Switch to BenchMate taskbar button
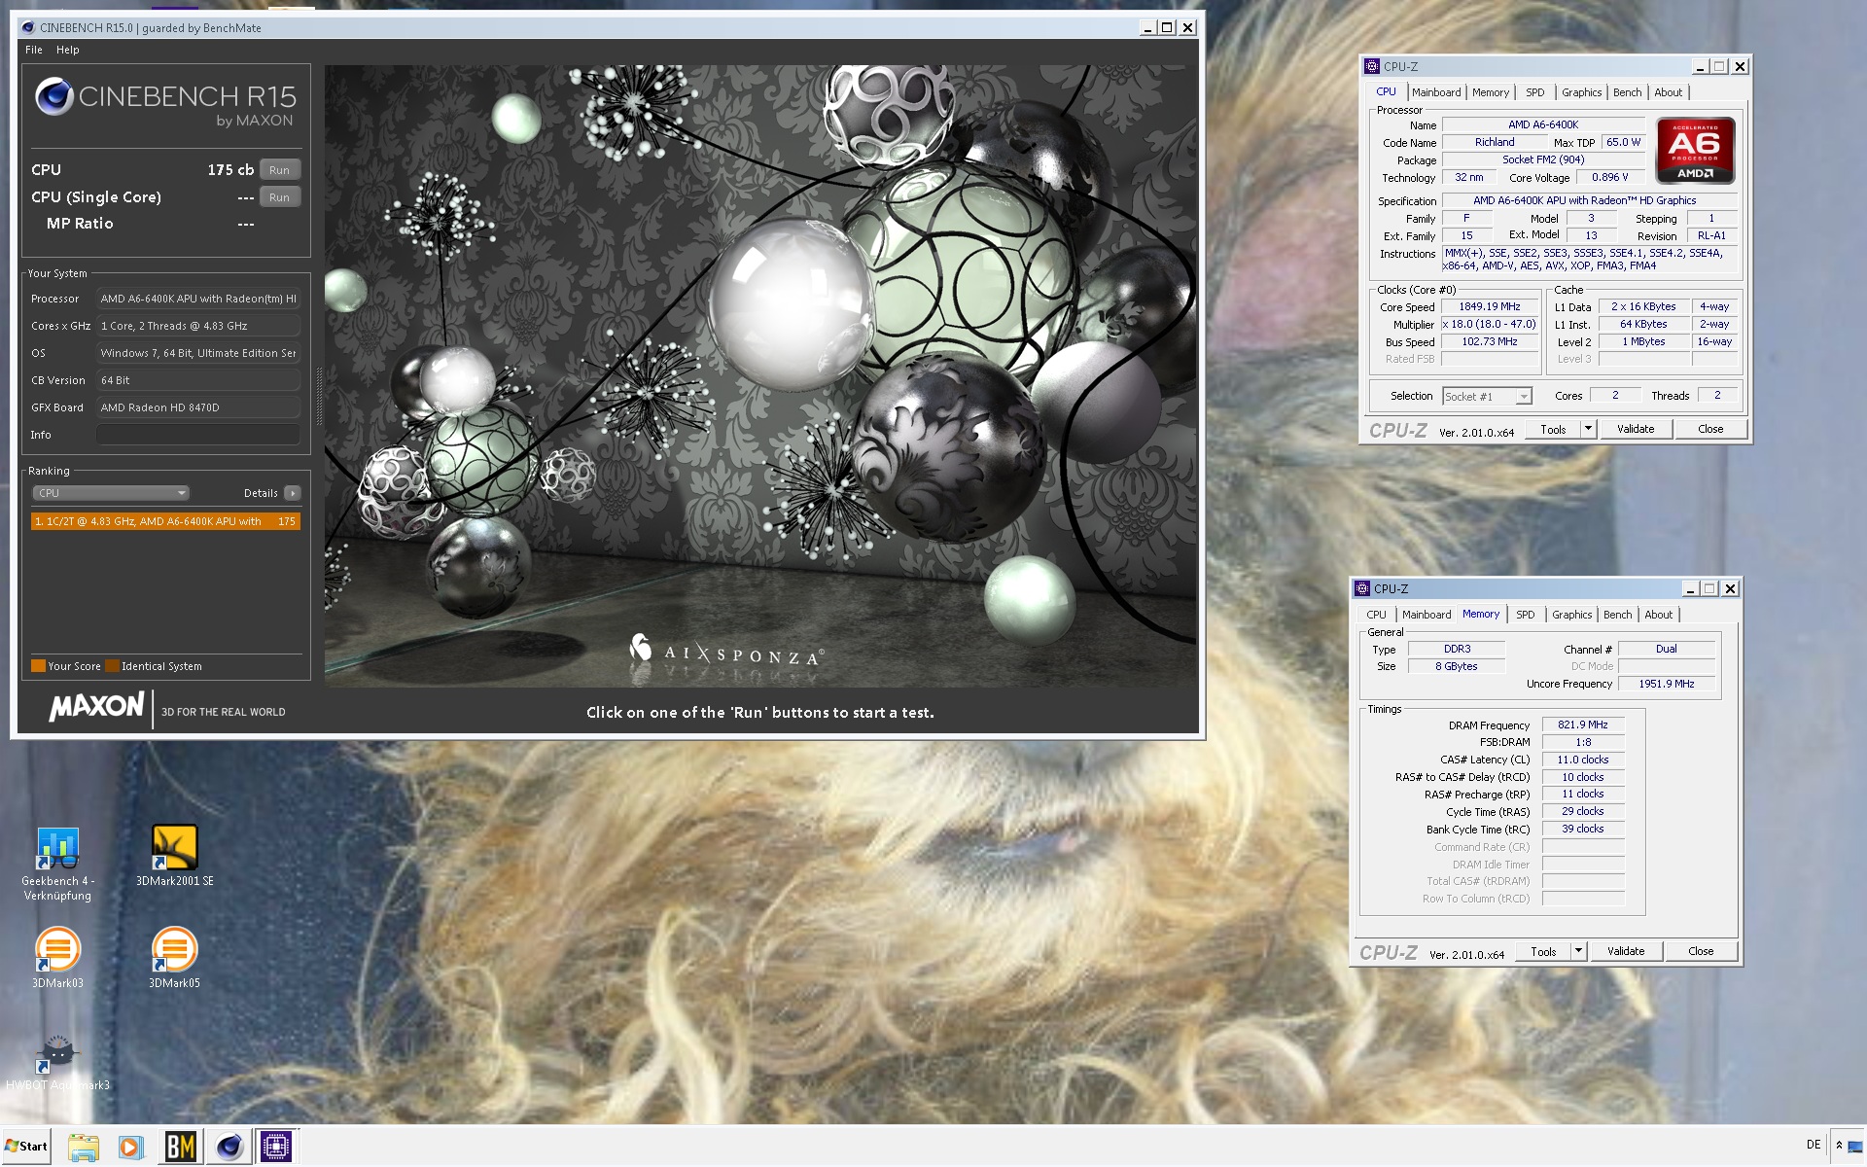 [180, 1147]
